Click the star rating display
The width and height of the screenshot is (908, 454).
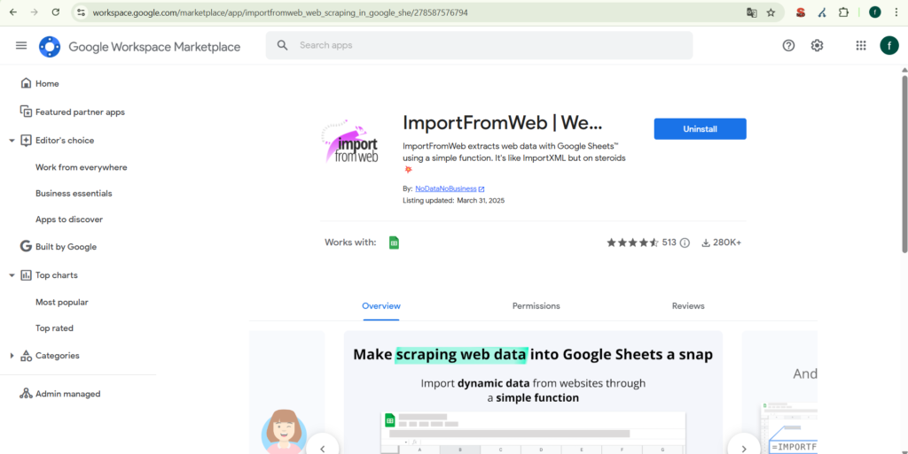tap(632, 242)
